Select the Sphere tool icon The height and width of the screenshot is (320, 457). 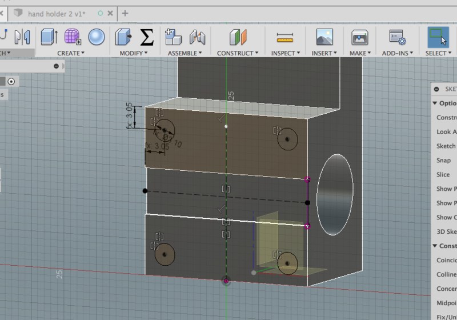coord(96,37)
